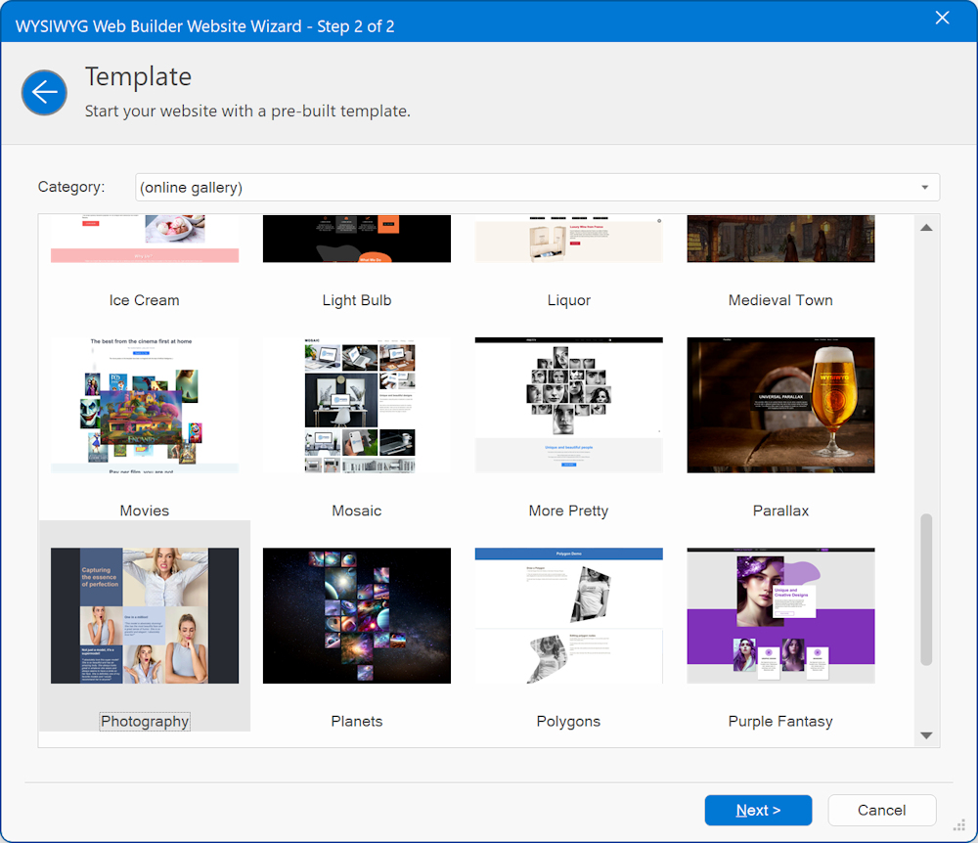The width and height of the screenshot is (978, 843).
Task: Pick the More Pretty template thumbnail
Action: point(568,405)
